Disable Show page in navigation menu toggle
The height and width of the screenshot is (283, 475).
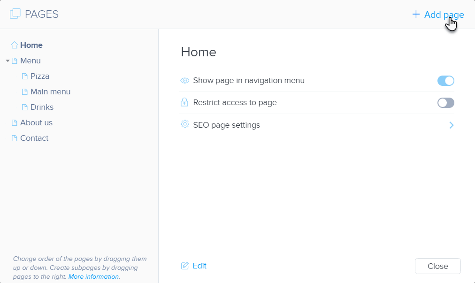tap(445, 81)
